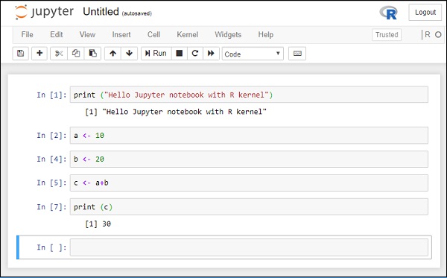Click the output text [1] 30

tap(98, 224)
